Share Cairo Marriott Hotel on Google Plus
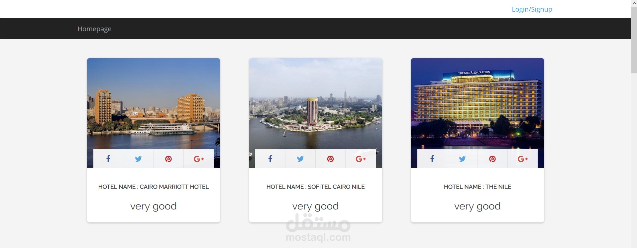637x248 pixels. [199, 159]
